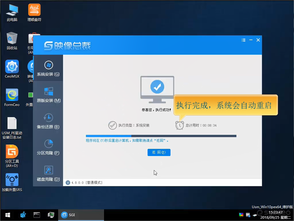The width and height of the screenshot is (294, 221).
Task: Click the VM tools tray icon
Action: [248, 215]
